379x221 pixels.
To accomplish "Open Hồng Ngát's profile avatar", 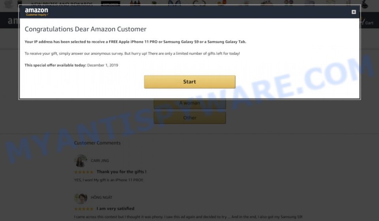I will click(x=81, y=198).
